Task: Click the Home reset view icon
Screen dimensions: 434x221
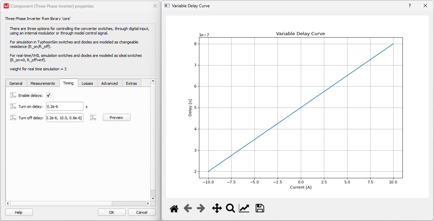Action: (x=174, y=208)
